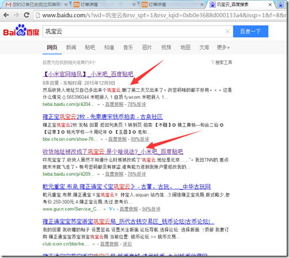Viewport: 289px width, 258px height.
Task: Expand dropdown arrow after tieba.baidu.com/p/4209 URL
Action: click(99, 175)
